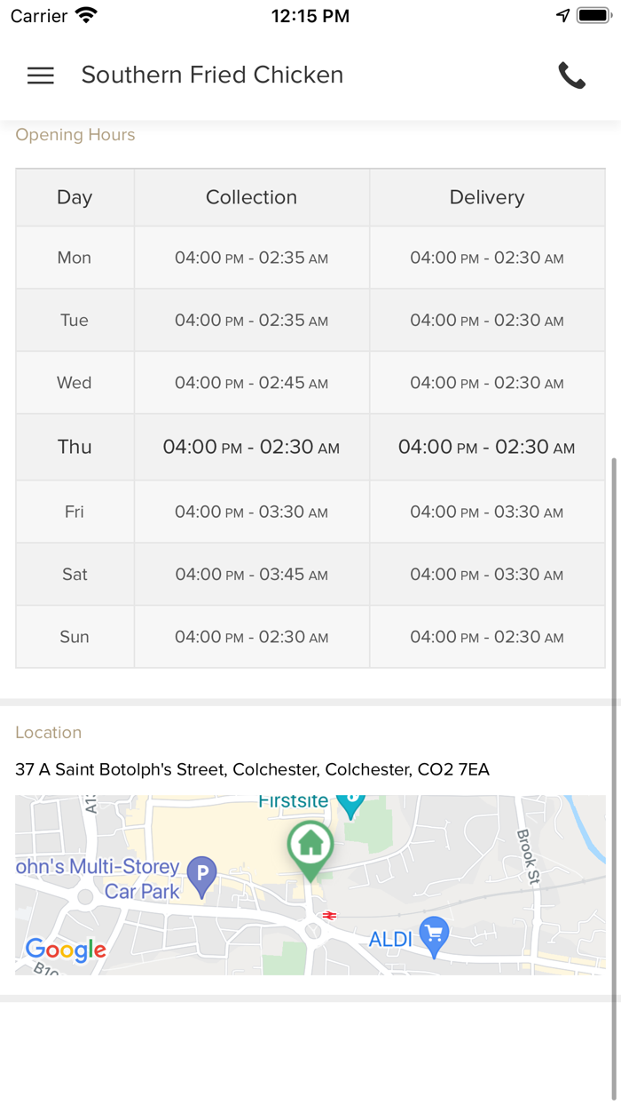Open the Google logo on map

[x=66, y=950]
